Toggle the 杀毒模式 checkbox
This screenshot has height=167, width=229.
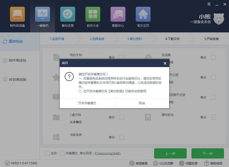[62, 153]
